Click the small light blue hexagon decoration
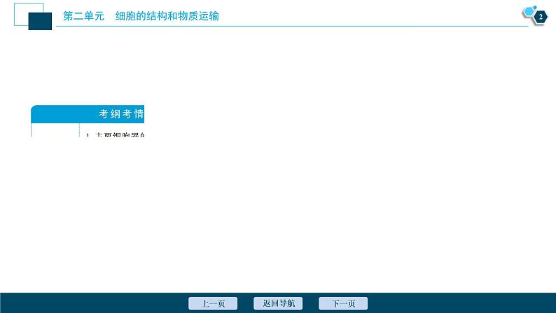This screenshot has height=313, width=556. (528, 11)
